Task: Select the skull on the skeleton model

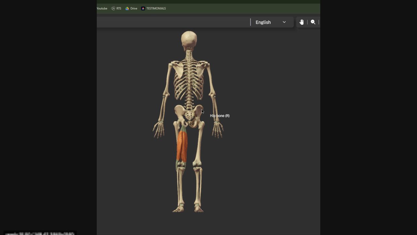Action: tap(189, 40)
